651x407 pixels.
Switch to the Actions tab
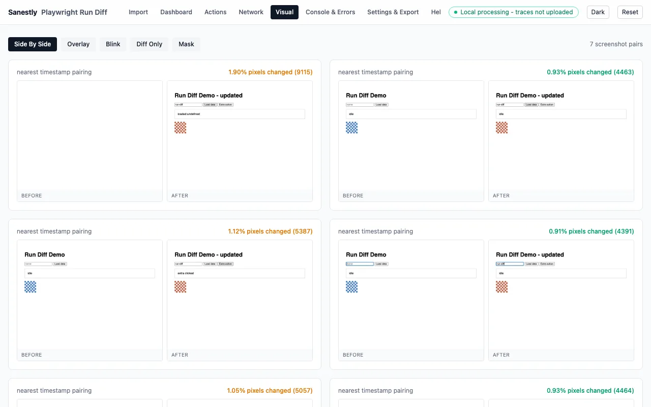click(x=215, y=12)
